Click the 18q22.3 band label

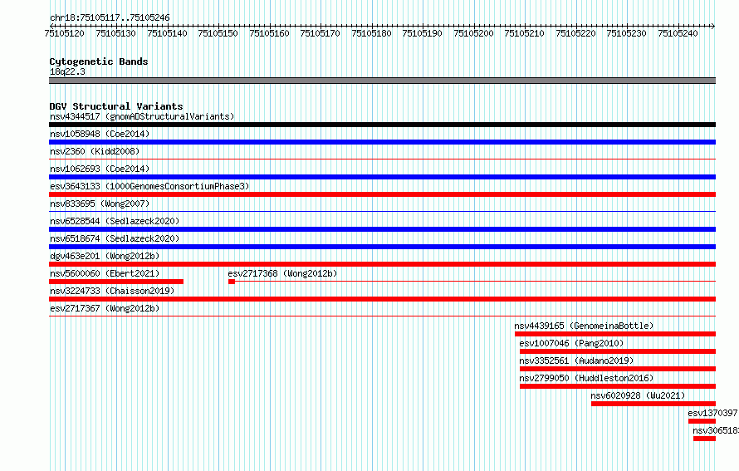pyautogui.click(x=67, y=71)
